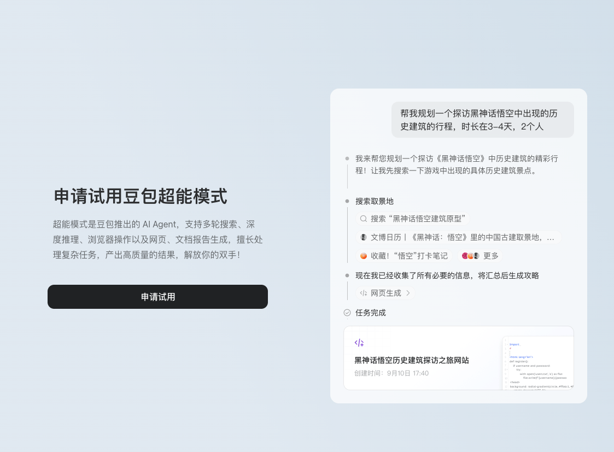
Task: Click the 创建时间：9月10日 17:40 text
Action: coord(391,373)
